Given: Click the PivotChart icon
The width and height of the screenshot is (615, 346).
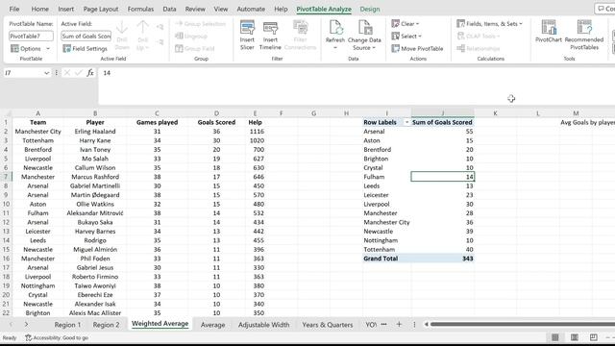Looking at the screenshot, I should pyautogui.click(x=549, y=28).
